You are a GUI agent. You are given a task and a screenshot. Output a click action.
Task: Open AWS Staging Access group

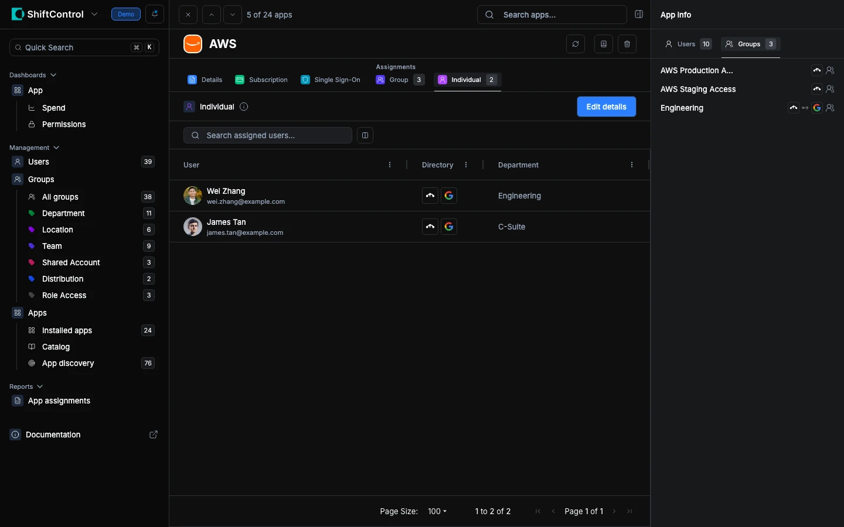(x=697, y=89)
